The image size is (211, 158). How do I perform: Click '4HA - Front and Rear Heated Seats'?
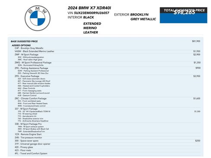point(32,104)
